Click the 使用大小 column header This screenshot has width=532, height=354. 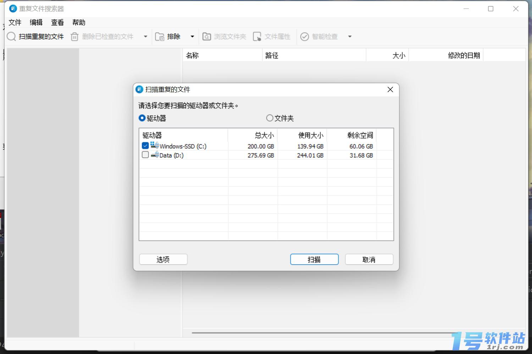coord(303,135)
